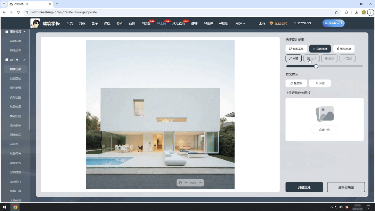375x211 pixels.
Task: Select the 套索工具 lasso tool
Action: (296, 49)
